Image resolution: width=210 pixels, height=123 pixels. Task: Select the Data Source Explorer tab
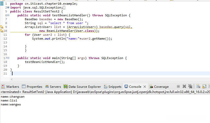82,87
